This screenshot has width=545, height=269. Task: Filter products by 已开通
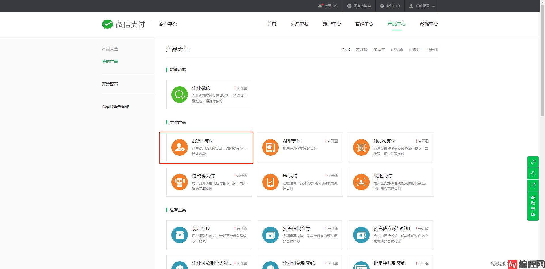pyautogui.click(x=397, y=49)
